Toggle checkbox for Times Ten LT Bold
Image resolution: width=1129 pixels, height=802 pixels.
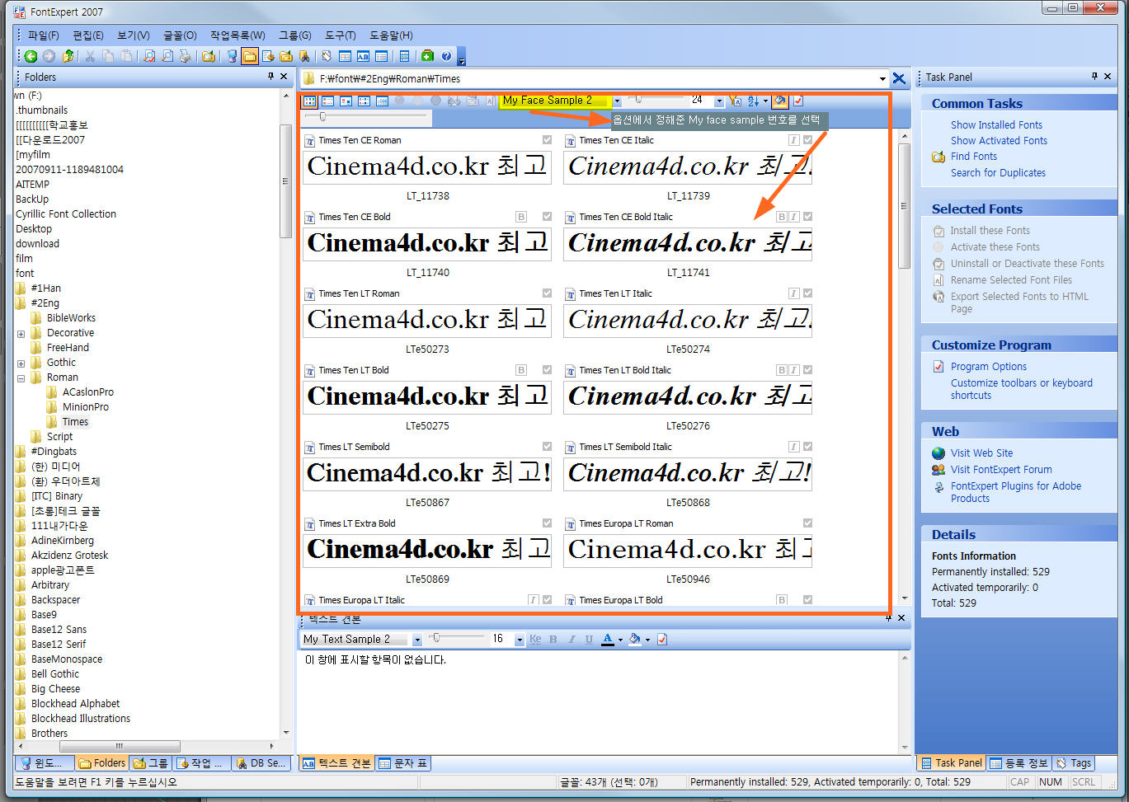pos(547,370)
